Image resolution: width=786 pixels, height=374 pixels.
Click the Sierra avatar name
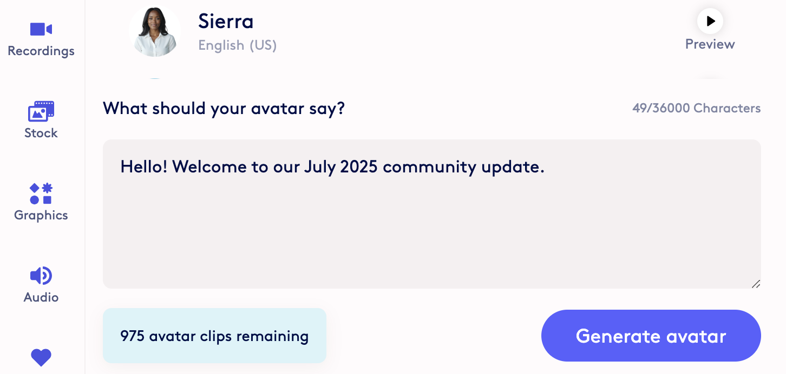click(x=226, y=21)
